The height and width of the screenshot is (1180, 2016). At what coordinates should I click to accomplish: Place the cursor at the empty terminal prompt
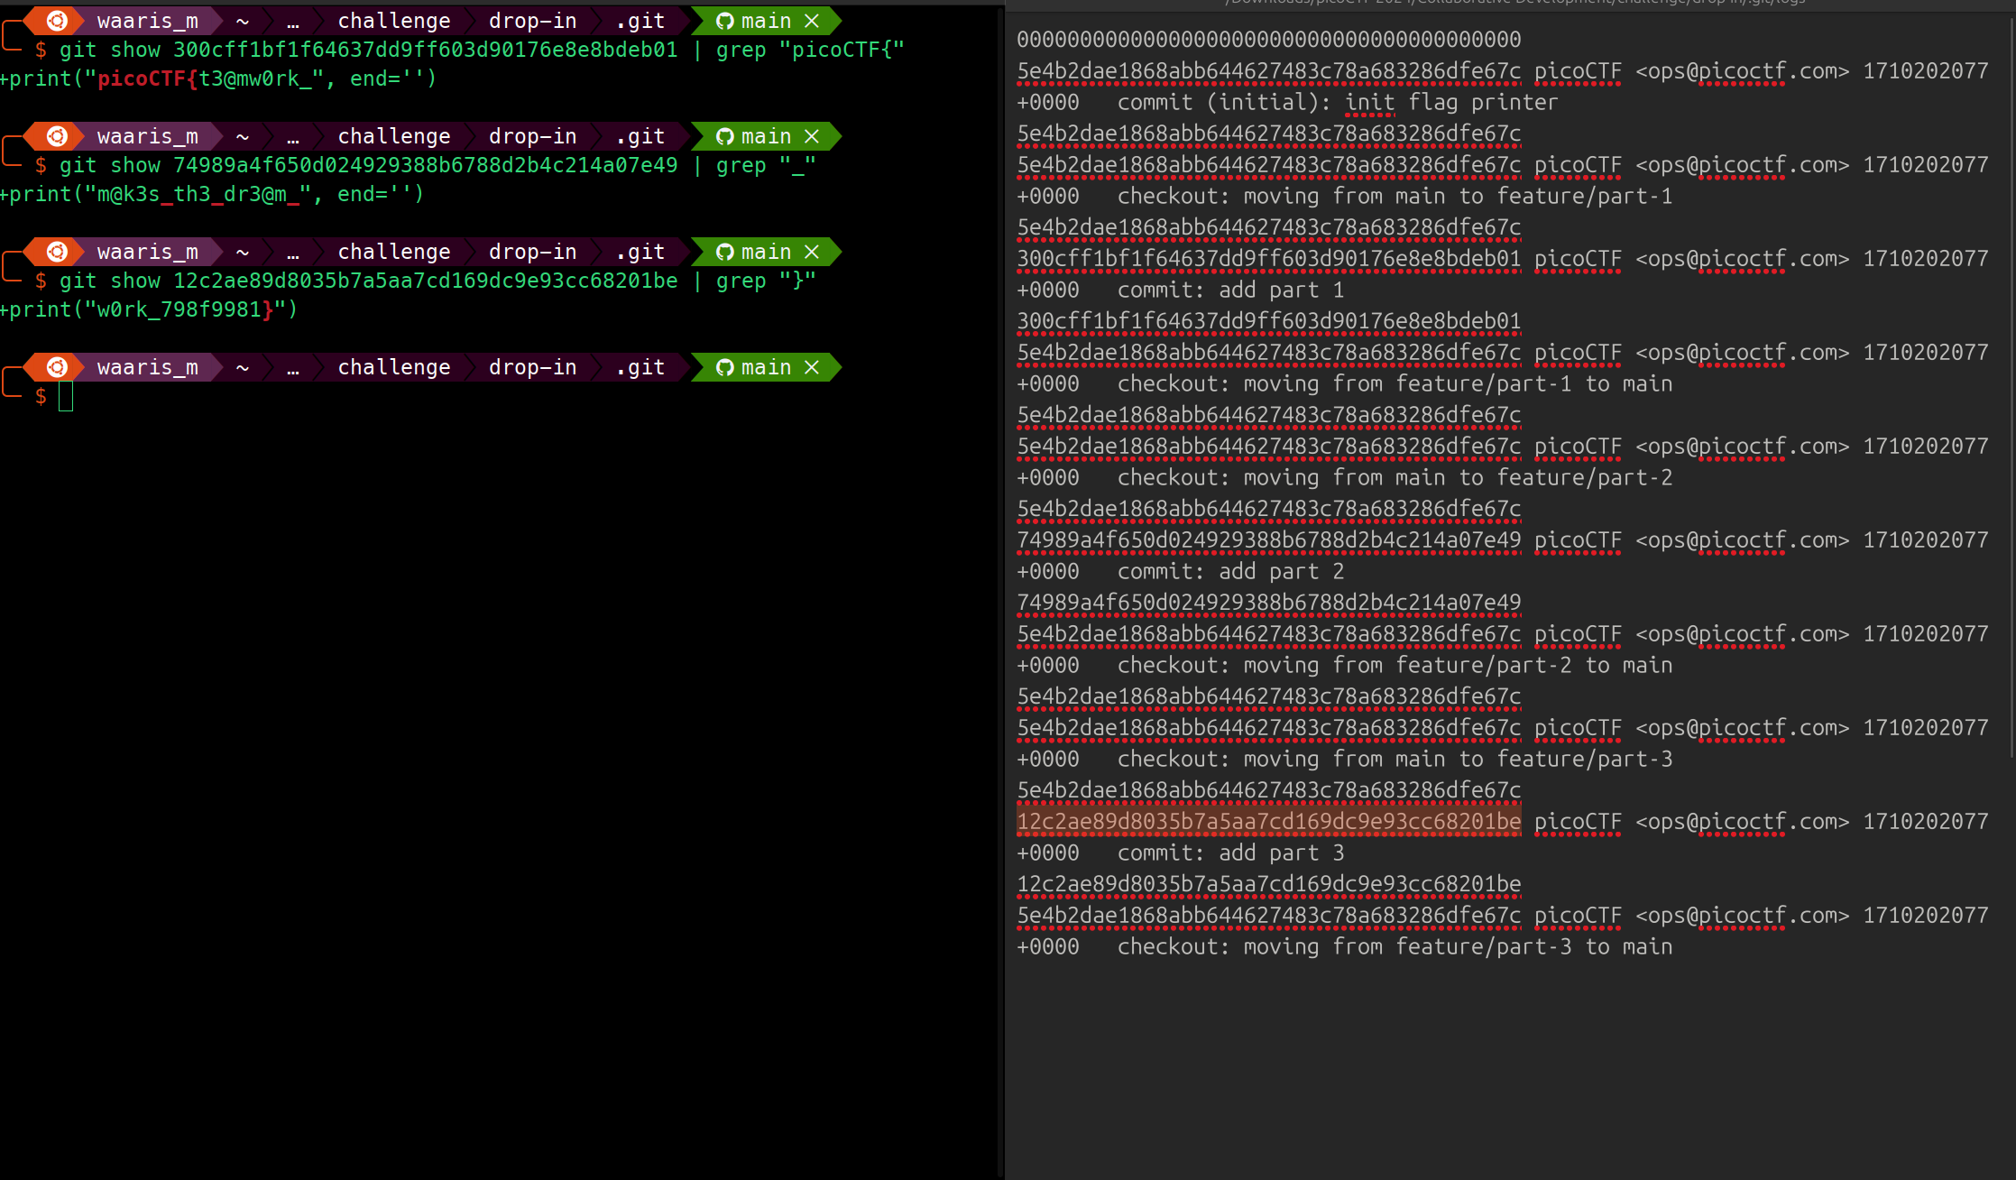66,396
